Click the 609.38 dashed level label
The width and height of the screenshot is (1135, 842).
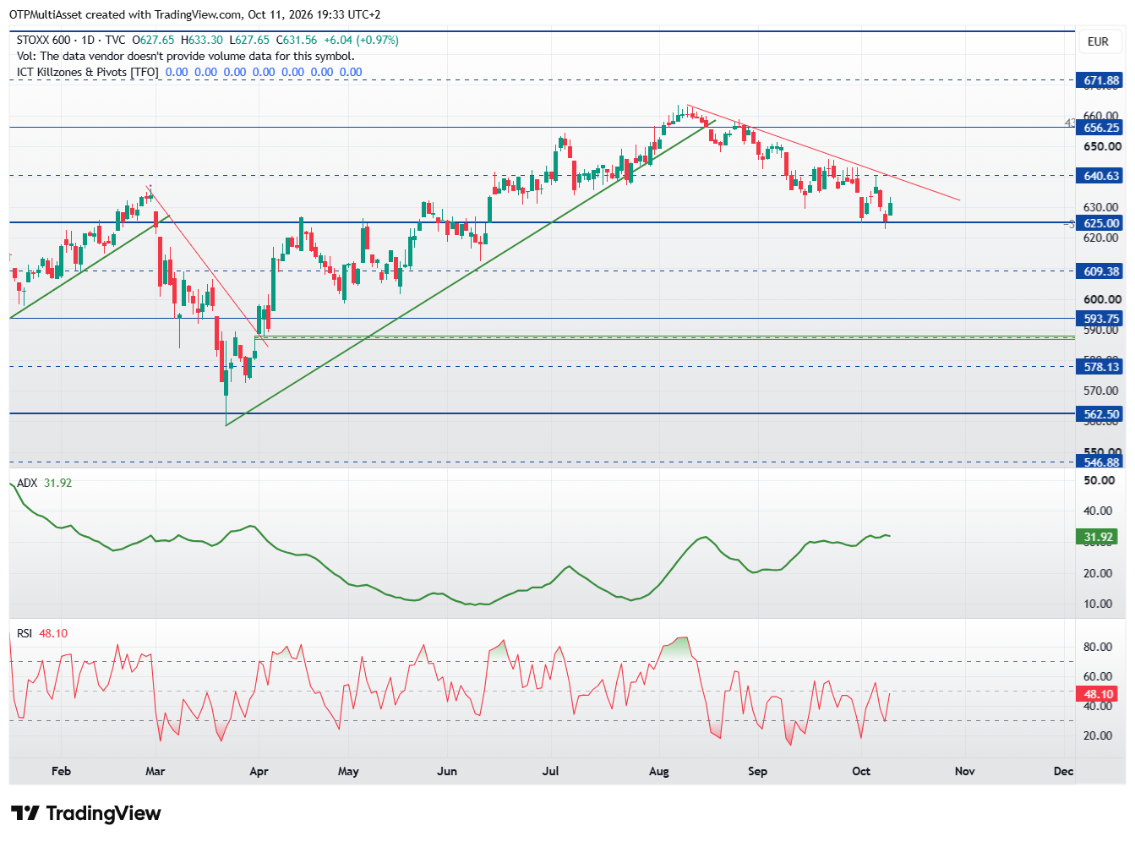click(x=1100, y=271)
